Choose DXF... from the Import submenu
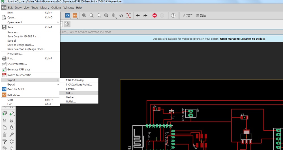The height and width of the screenshot is (150, 283). [x=79, y=93]
